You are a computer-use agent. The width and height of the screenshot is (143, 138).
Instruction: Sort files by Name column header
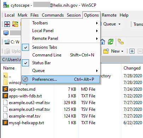[9, 68]
